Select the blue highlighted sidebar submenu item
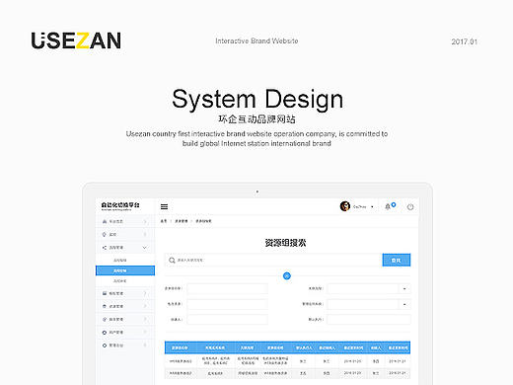The height and width of the screenshot is (385, 513). [125, 270]
